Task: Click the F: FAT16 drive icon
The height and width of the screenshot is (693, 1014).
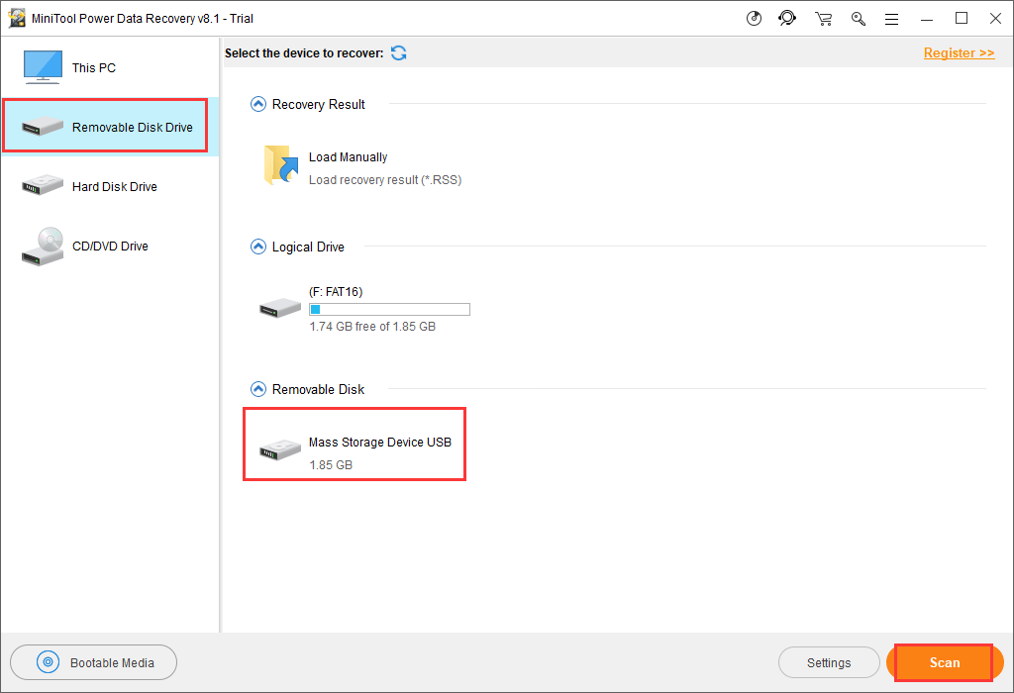Action: [280, 308]
